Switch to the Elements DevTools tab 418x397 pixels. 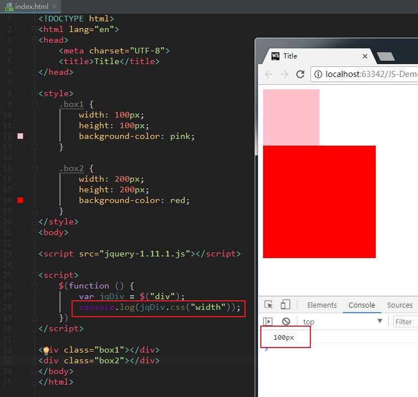tap(322, 305)
